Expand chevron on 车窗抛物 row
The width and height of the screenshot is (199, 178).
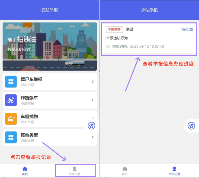pos(93,118)
